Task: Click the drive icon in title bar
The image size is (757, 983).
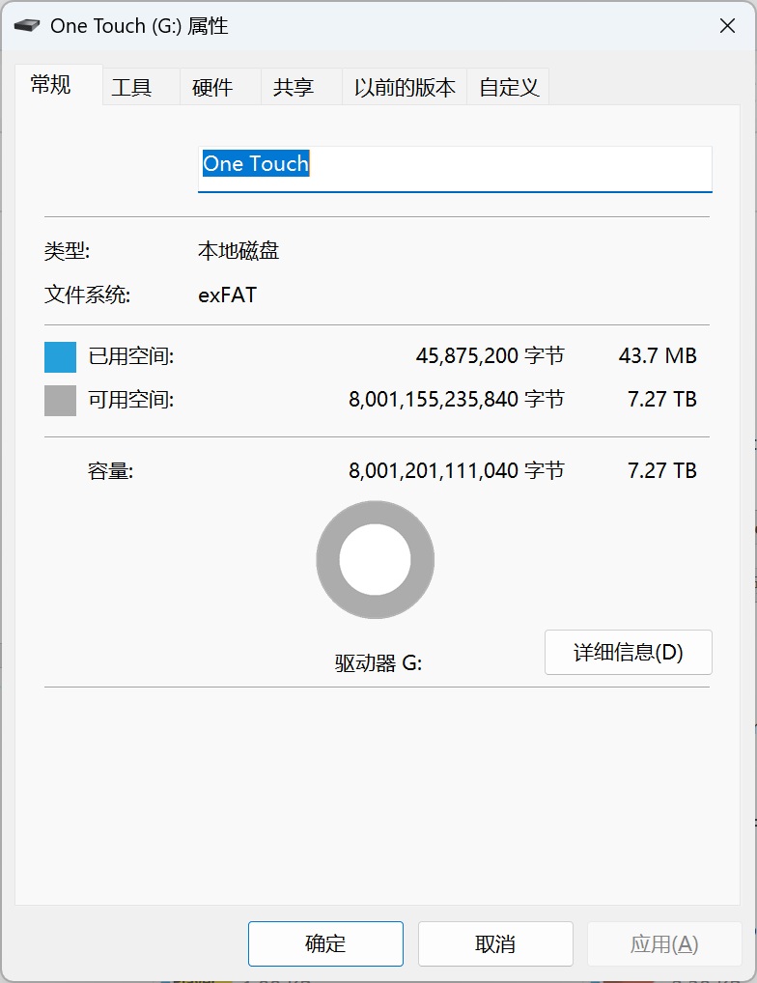Action: pyautogui.click(x=27, y=26)
